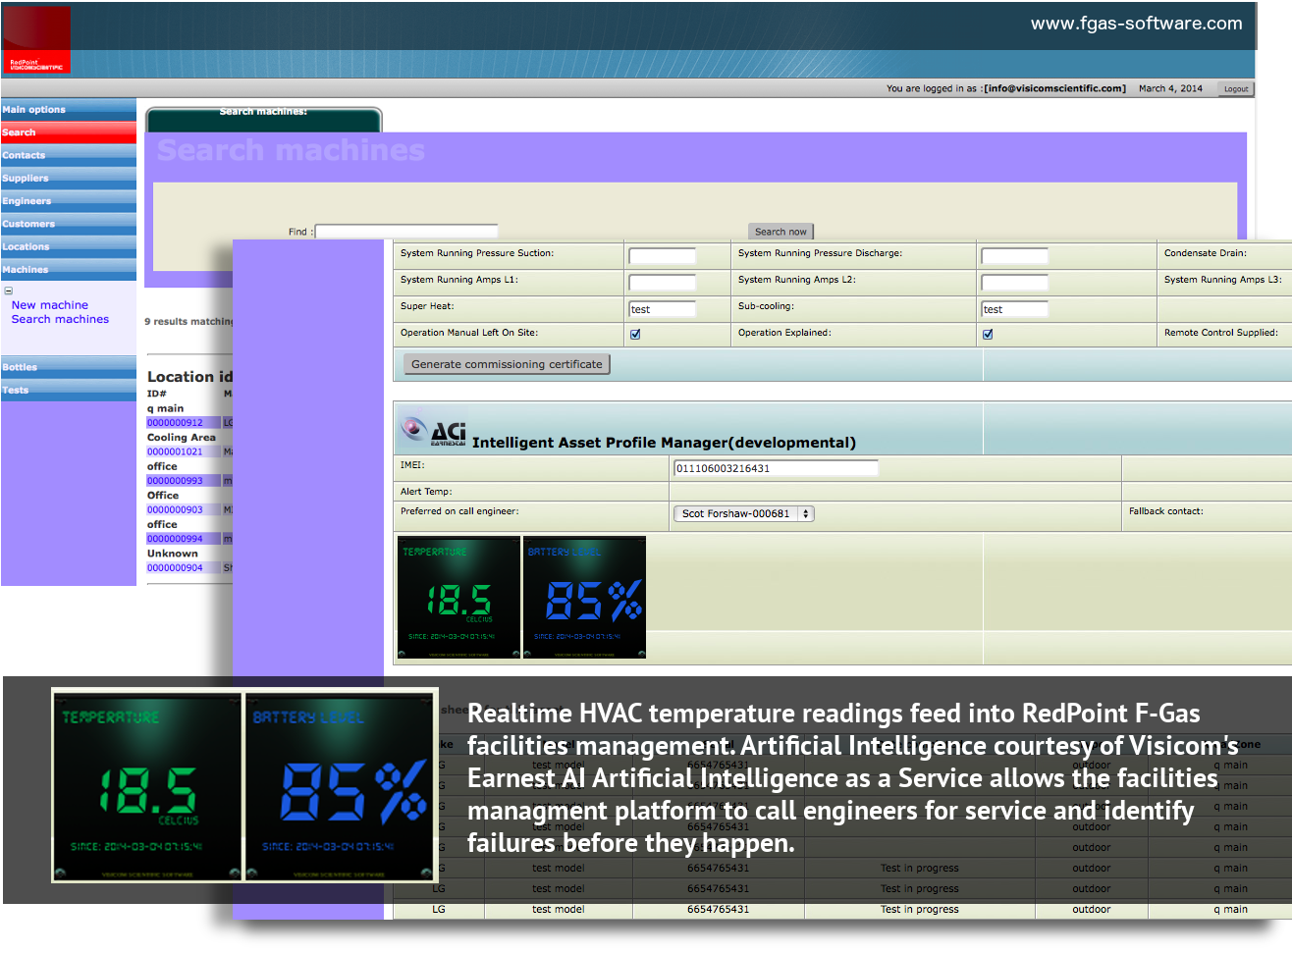Click Alert Temp label

click(426, 492)
